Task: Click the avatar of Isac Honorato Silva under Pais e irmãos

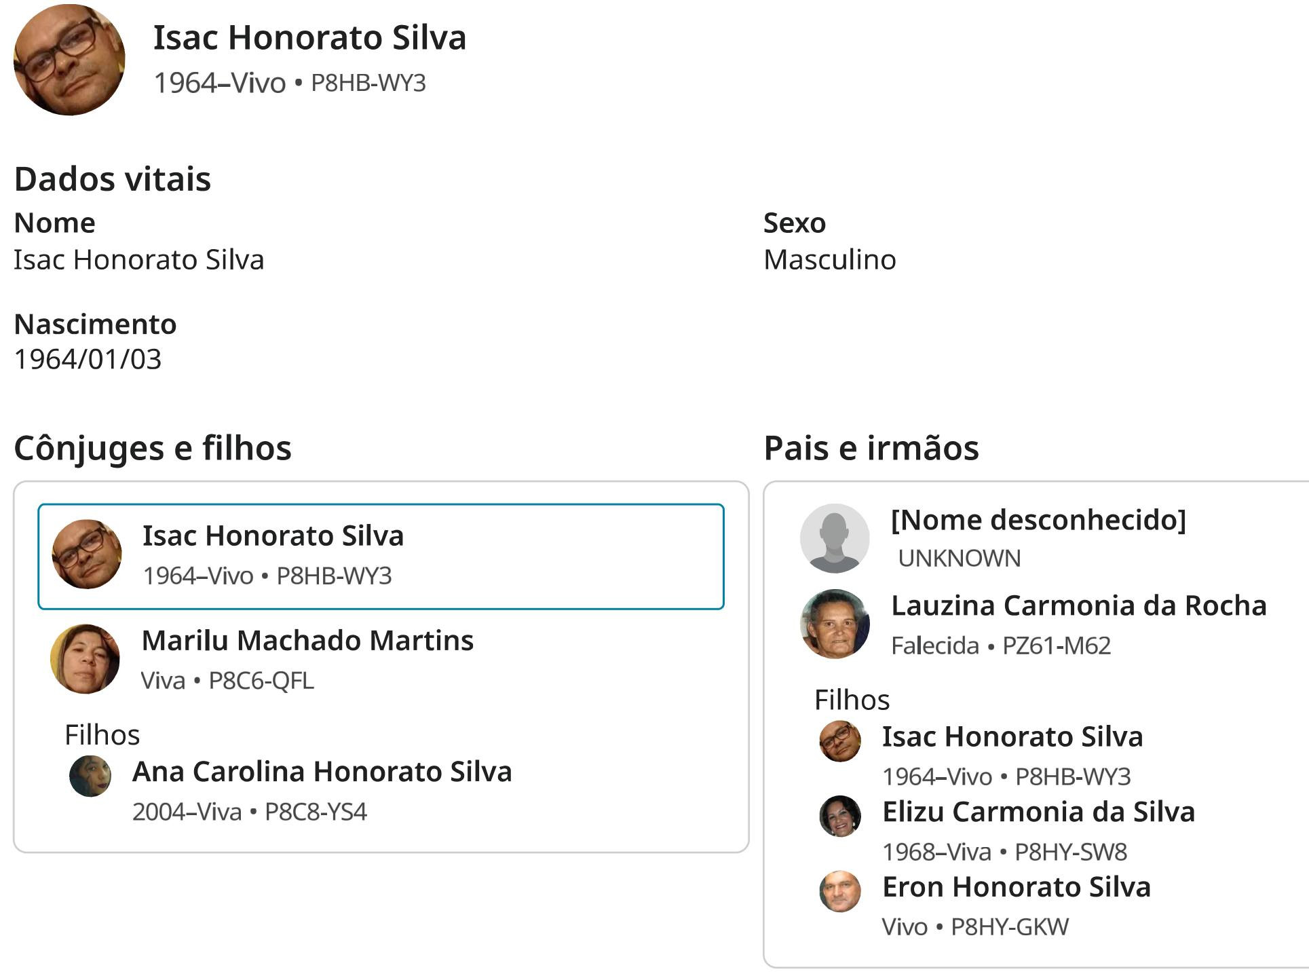Action: [x=840, y=740]
